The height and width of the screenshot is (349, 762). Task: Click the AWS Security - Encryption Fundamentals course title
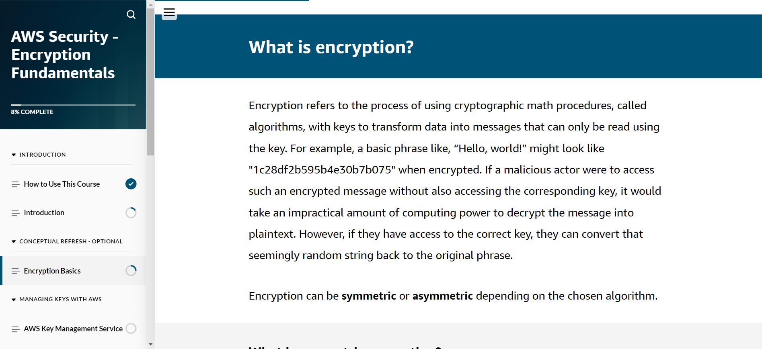pos(64,55)
